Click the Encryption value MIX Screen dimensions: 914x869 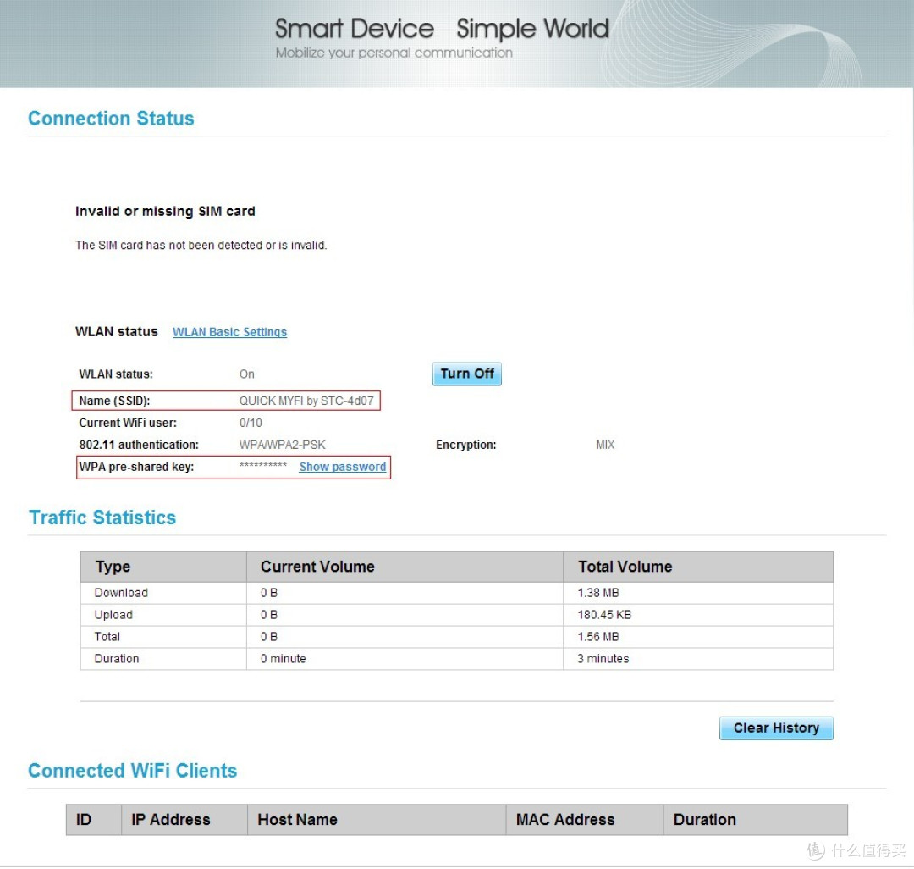pyautogui.click(x=605, y=445)
